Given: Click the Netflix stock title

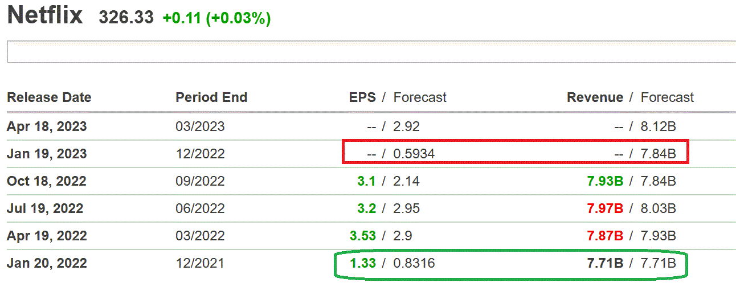Looking at the screenshot, I should point(45,16).
